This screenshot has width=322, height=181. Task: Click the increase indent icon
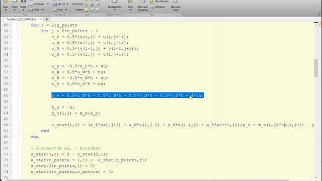click(92, 10)
